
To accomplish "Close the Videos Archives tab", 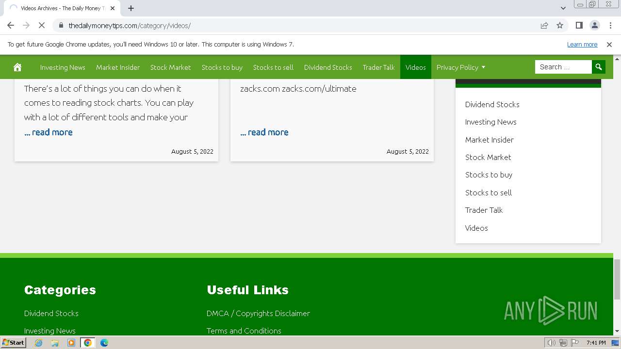I will (x=113, y=8).
